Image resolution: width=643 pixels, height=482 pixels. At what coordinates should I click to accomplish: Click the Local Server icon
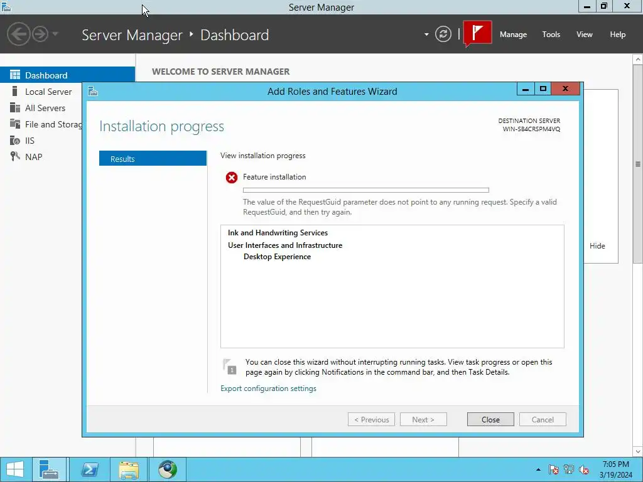15,91
